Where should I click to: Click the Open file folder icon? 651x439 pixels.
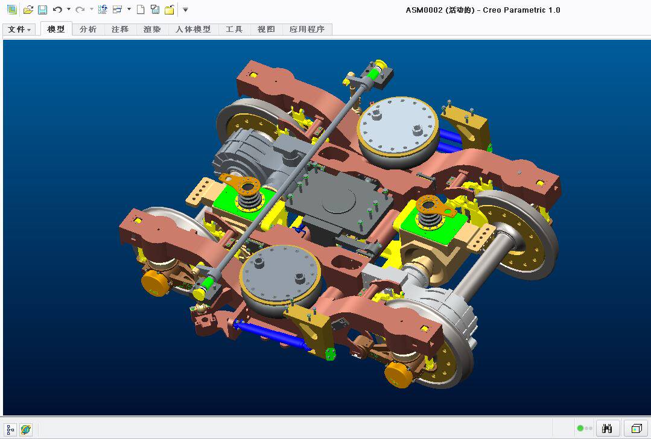[x=28, y=10]
